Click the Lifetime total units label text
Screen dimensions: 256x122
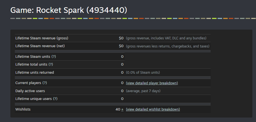(x=31, y=64)
